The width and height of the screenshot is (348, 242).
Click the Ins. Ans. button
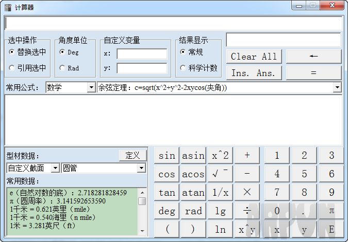(x=254, y=73)
